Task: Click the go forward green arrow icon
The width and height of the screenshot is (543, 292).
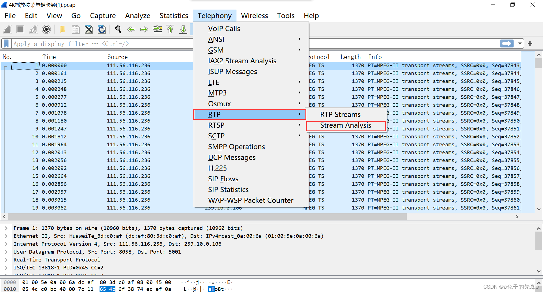Action: 144,29
